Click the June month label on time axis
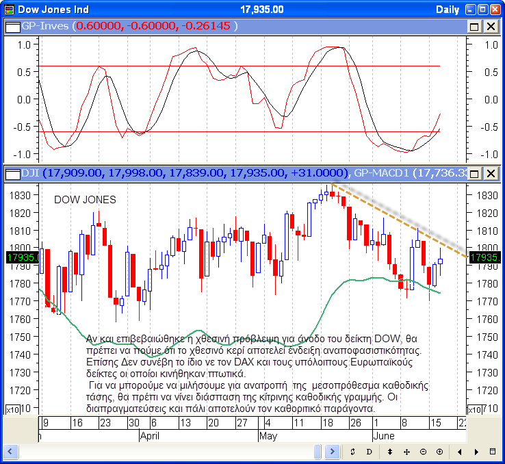The width and height of the screenshot is (505, 464). [384, 436]
